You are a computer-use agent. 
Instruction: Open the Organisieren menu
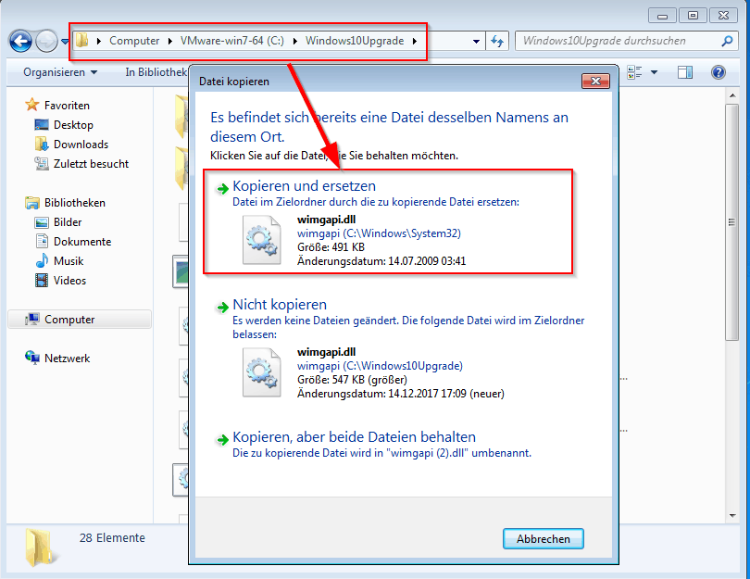(60, 72)
